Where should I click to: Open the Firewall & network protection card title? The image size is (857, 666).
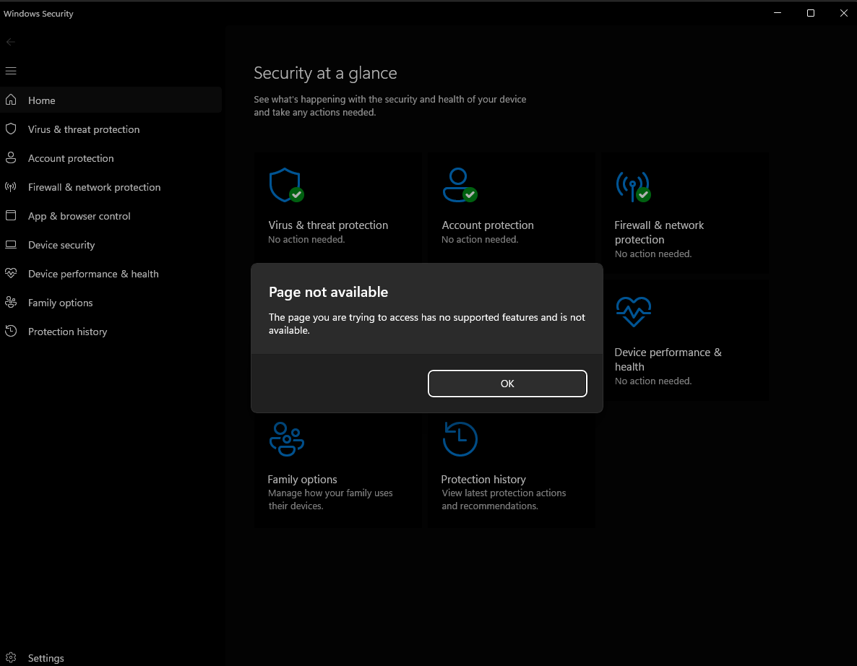tap(659, 232)
